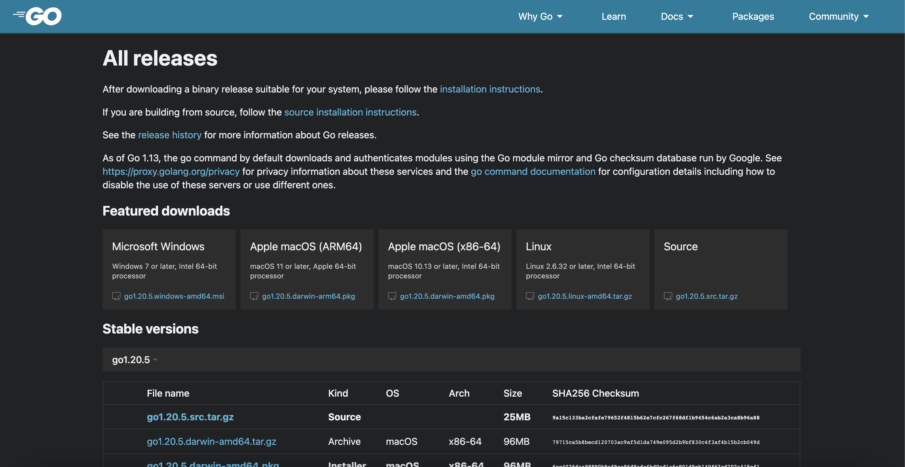The width and height of the screenshot is (905, 467).
Task: Open the Docs dropdown
Action: pos(676,16)
